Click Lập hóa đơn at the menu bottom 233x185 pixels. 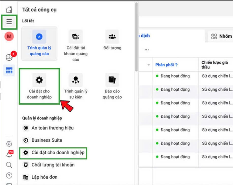click(44, 177)
